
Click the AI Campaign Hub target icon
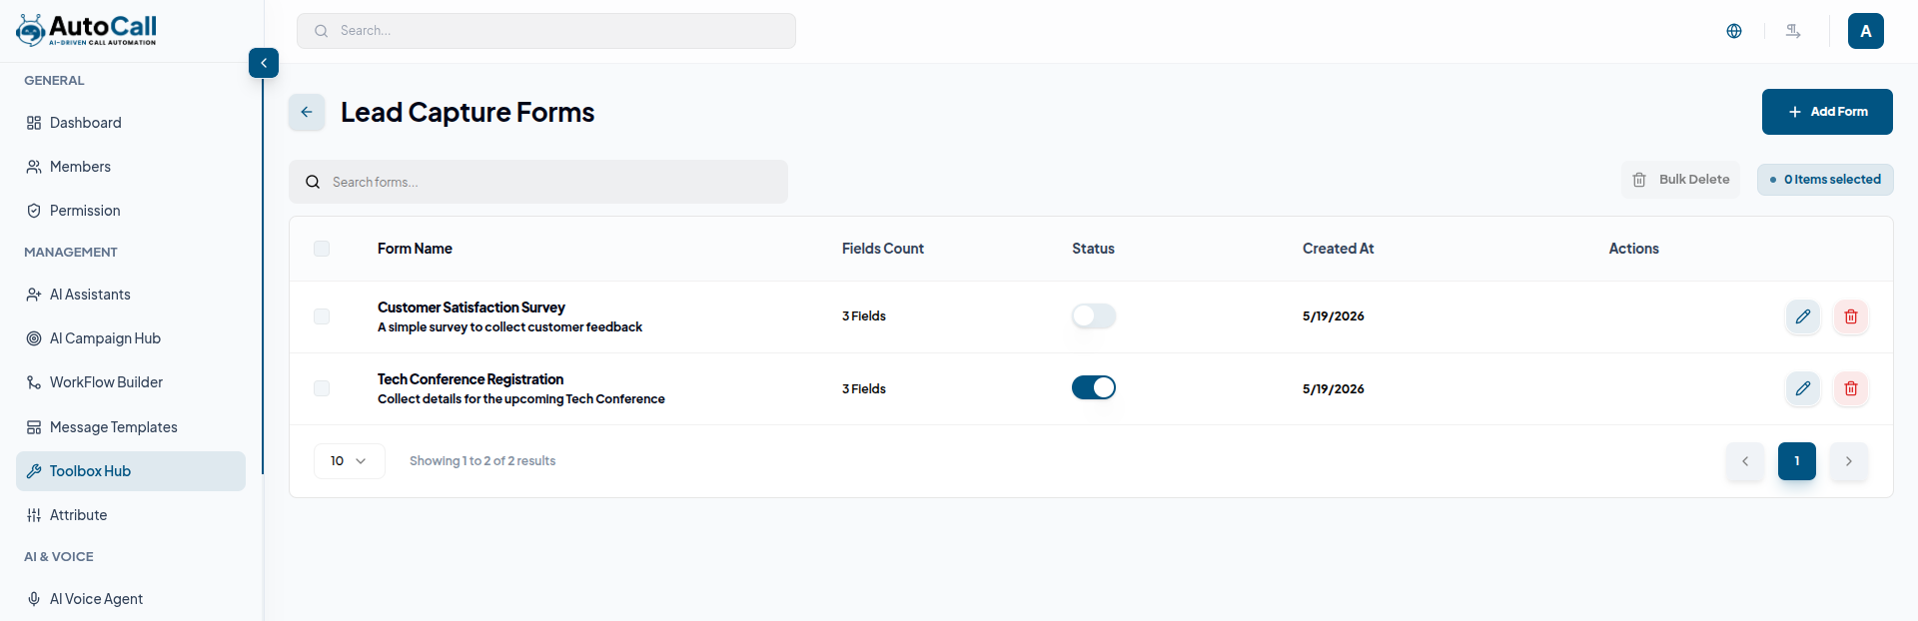(x=34, y=338)
